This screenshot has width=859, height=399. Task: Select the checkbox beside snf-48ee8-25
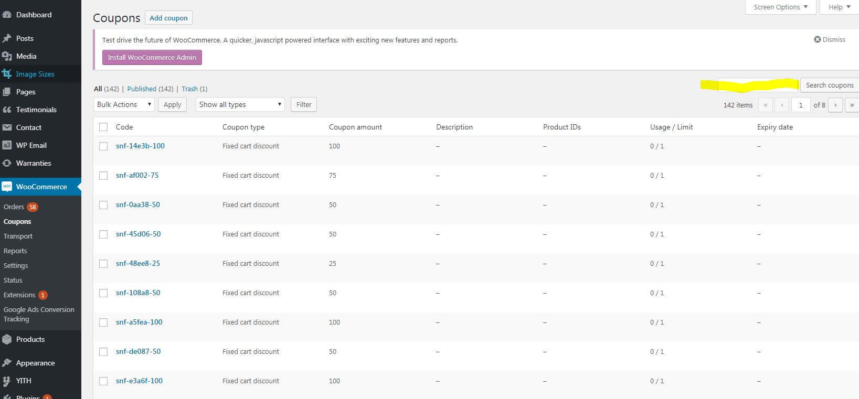103,264
